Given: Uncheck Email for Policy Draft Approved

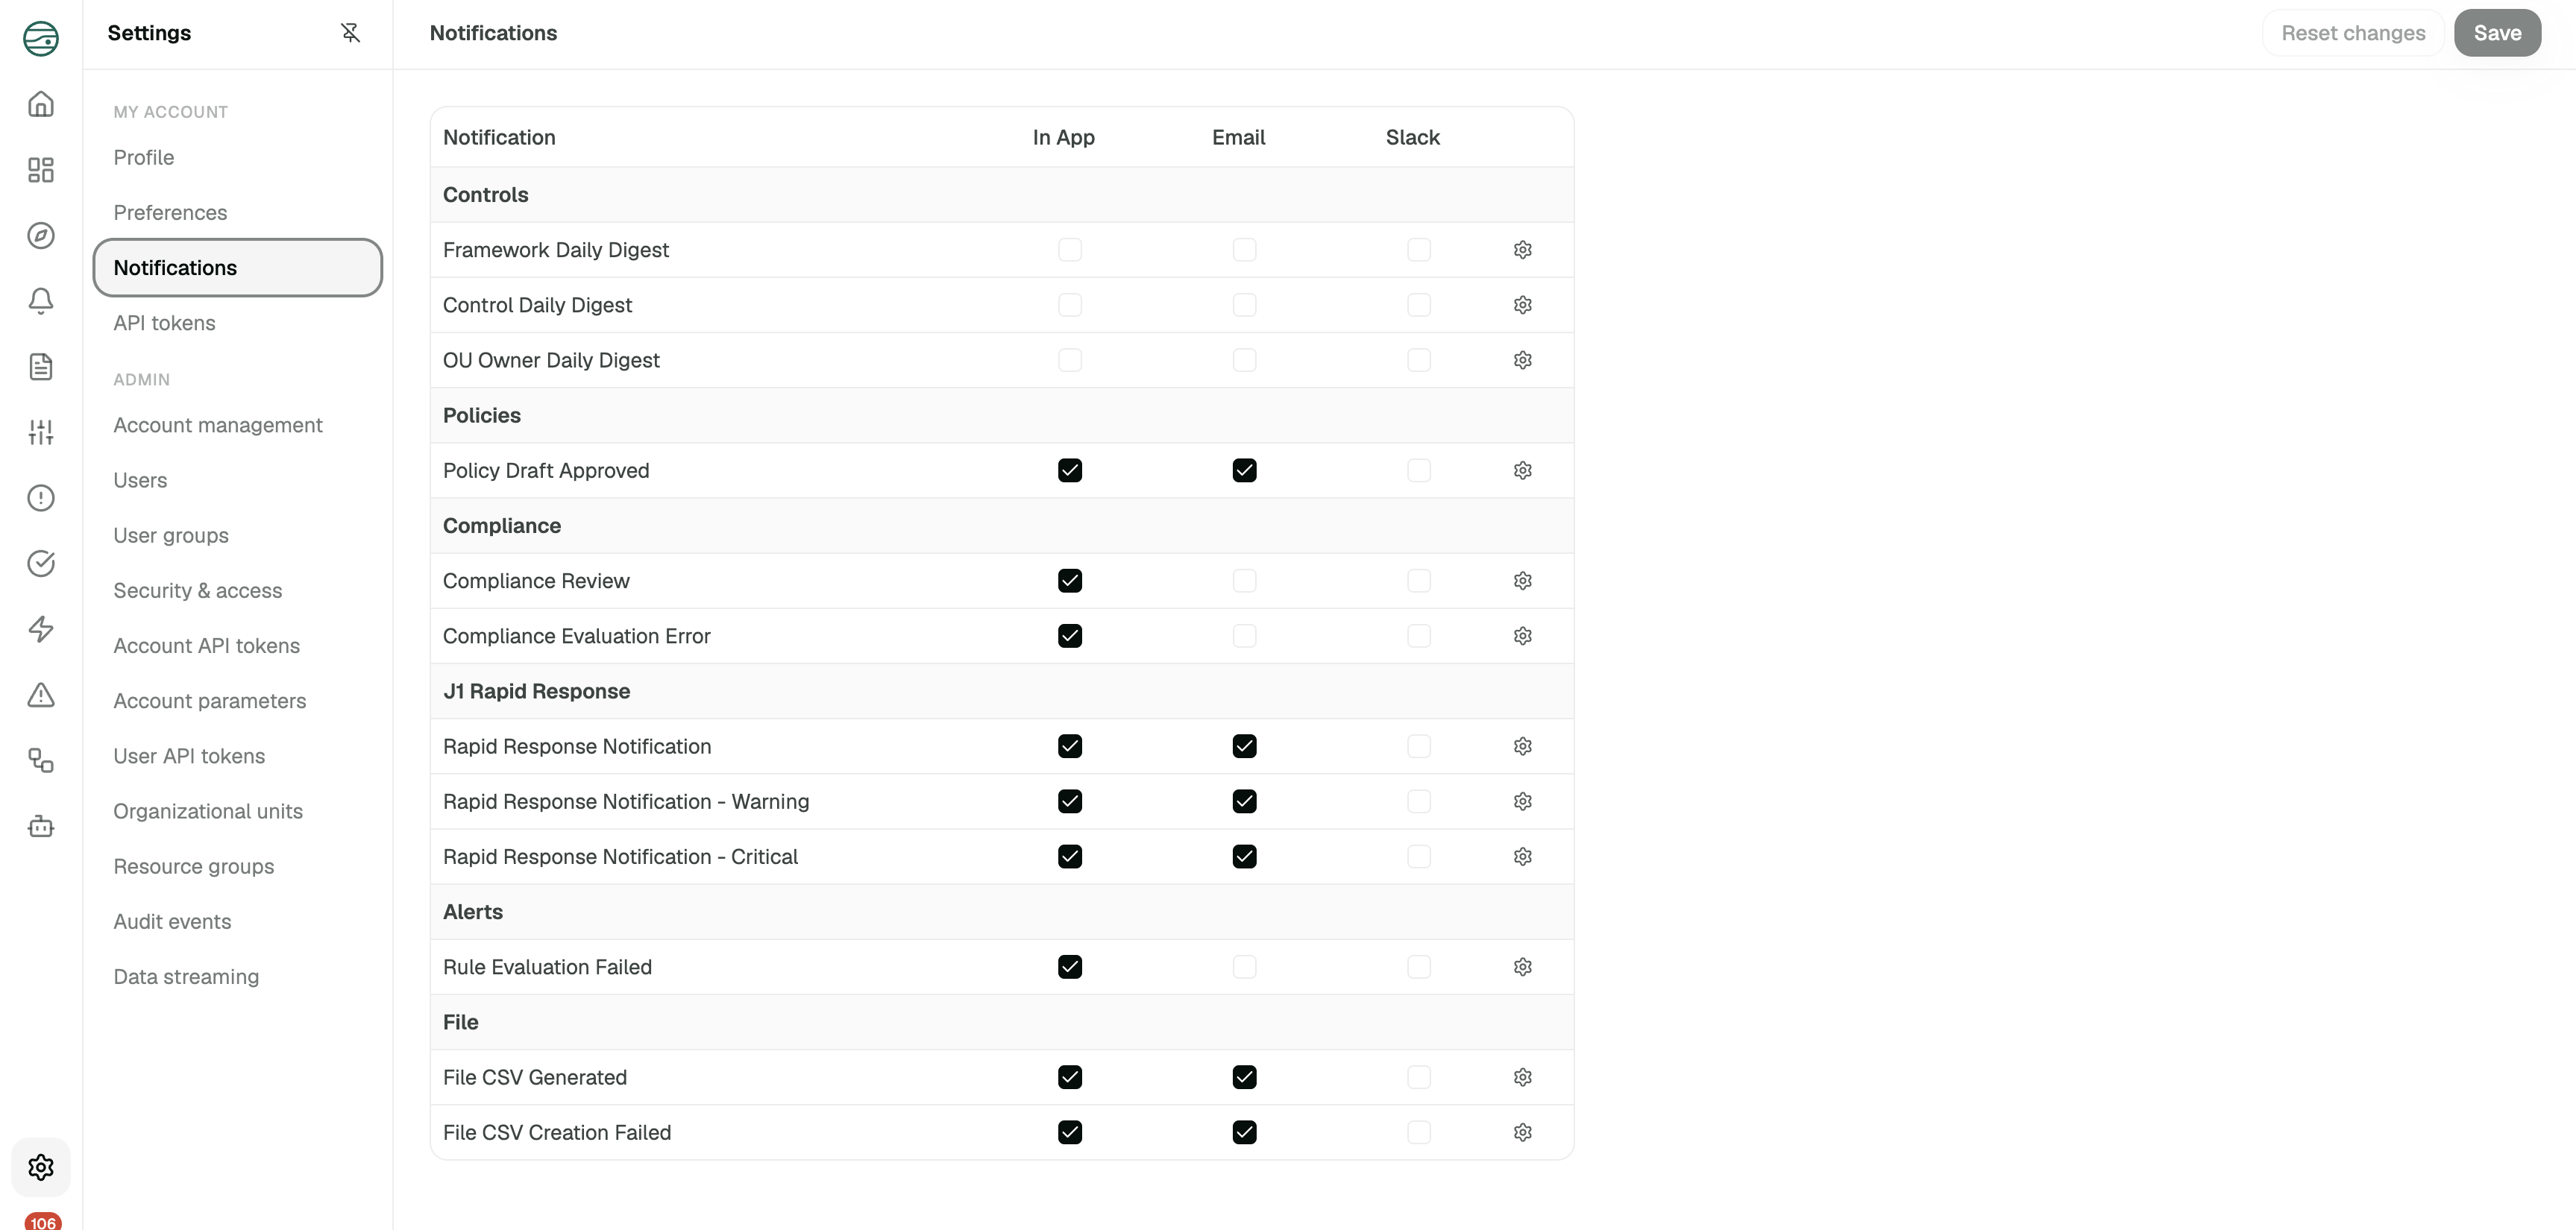Looking at the screenshot, I should tap(1244, 470).
